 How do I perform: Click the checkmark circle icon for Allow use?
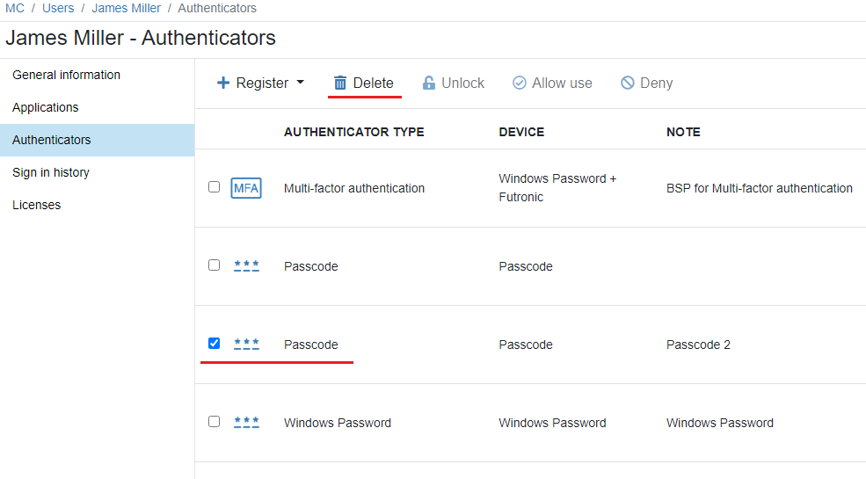520,83
